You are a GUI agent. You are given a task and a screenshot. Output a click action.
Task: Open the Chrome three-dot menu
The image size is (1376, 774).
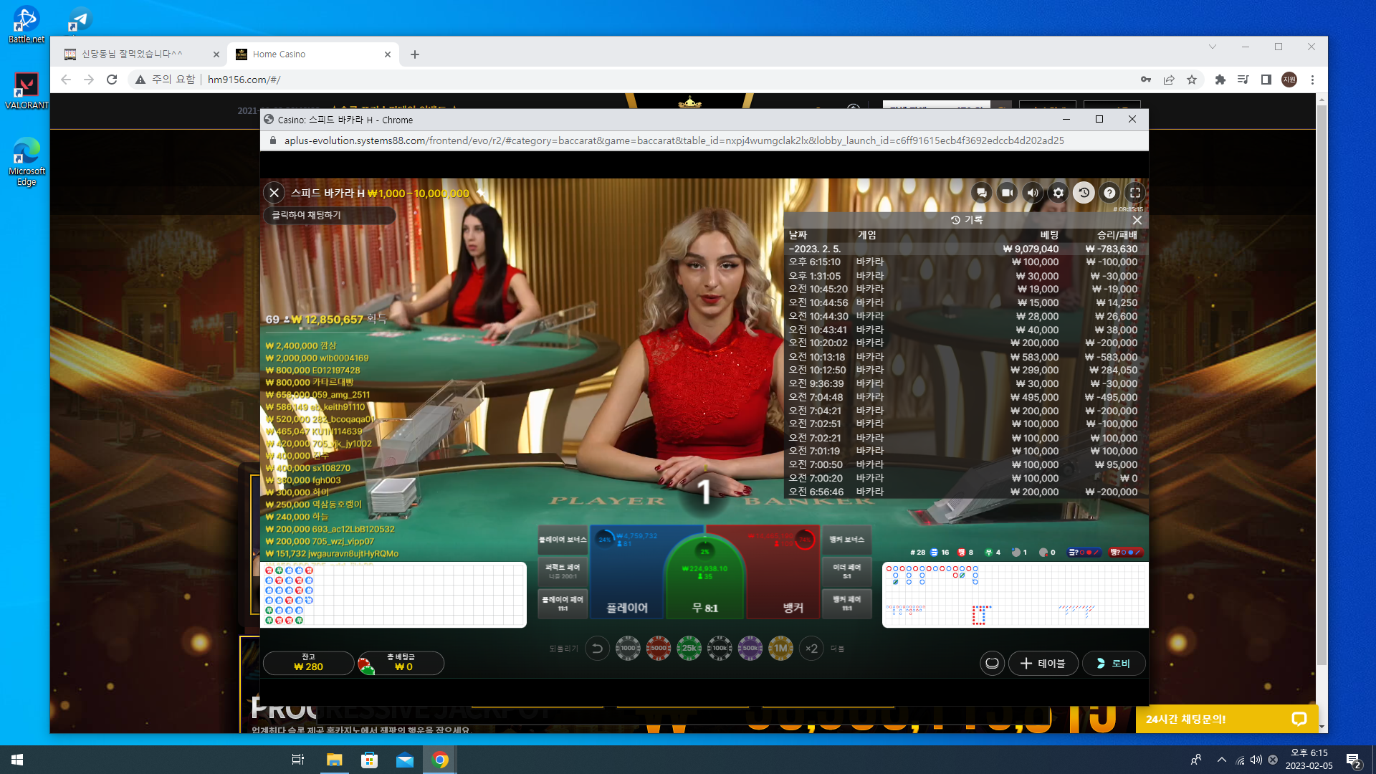tap(1312, 80)
